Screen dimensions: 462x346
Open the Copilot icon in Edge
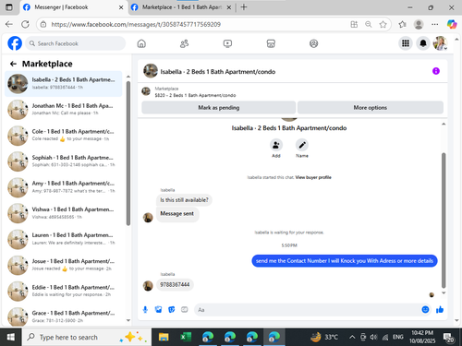coord(452,24)
